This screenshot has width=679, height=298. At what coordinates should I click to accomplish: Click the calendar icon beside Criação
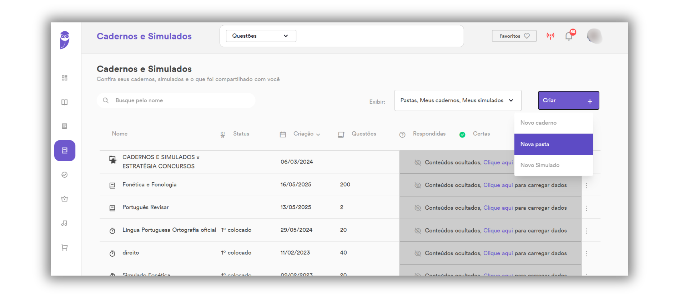tap(283, 135)
